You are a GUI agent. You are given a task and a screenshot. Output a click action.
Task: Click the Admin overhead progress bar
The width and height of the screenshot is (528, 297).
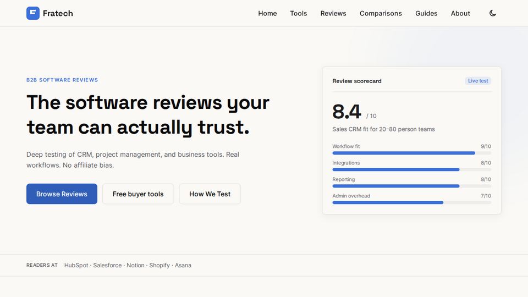[411, 203]
